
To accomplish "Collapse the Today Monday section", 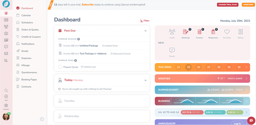I will click(x=146, y=80).
